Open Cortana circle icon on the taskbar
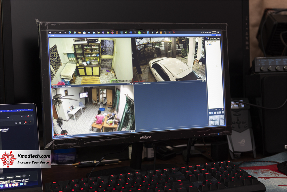The image size is (287, 192). click(60, 32)
